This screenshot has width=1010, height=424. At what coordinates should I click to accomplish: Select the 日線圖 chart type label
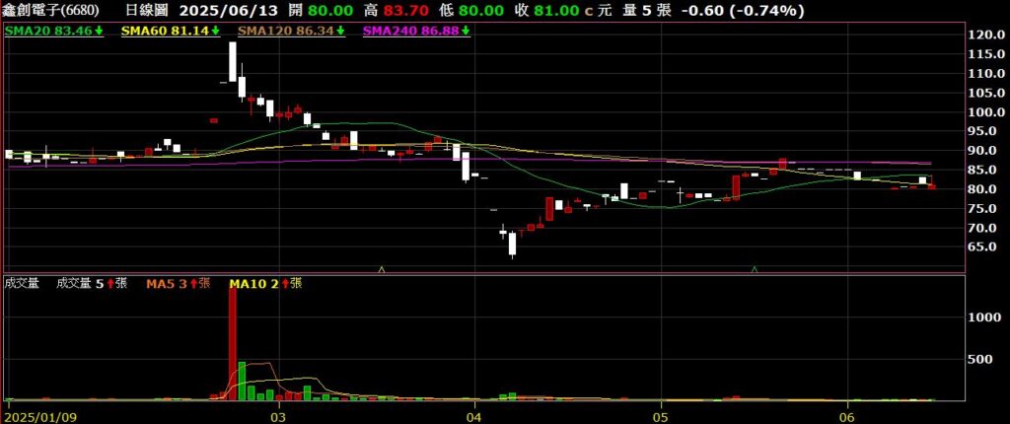click(147, 11)
